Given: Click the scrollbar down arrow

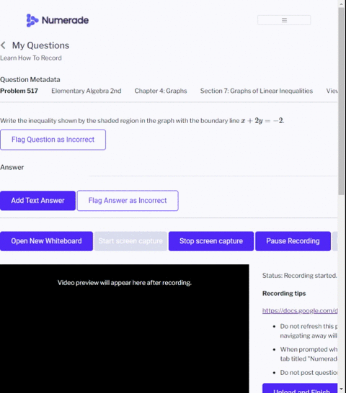Looking at the screenshot, I should 342,389.
